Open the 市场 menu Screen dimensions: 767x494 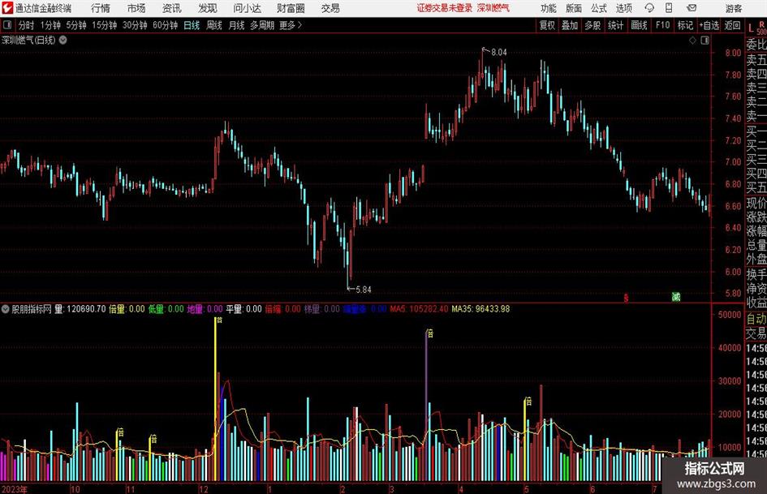click(x=136, y=8)
